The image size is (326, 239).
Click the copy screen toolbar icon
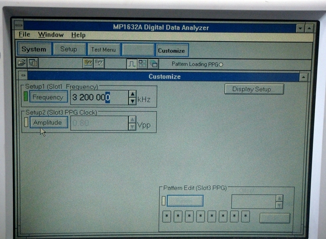tap(33, 63)
